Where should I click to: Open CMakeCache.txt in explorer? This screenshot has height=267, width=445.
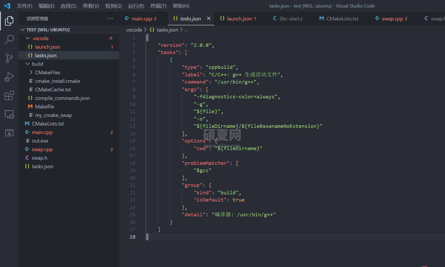(x=69, y=90)
